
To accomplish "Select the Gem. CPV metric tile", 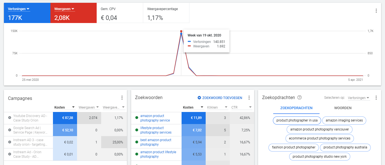I will click(x=120, y=13).
